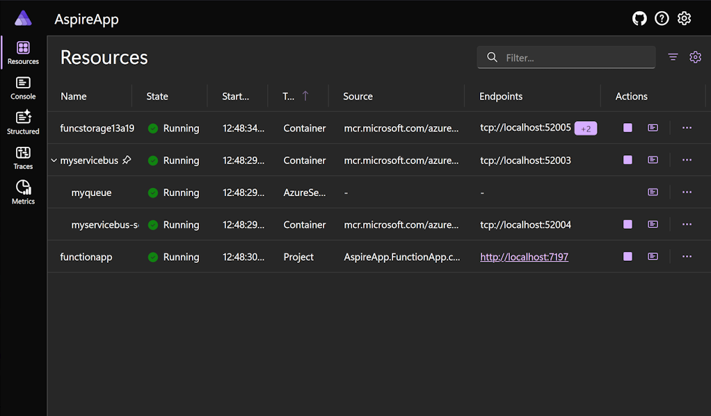711x416 pixels.
Task: Open the localhost:7197 endpoint link
Action: (524, 256)
